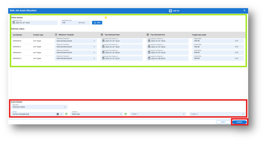
Task: Click Trip Estimated End column header icon
Action: 148,35
